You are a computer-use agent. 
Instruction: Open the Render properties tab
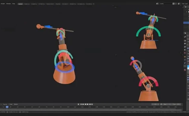click(x=185, y=41)
